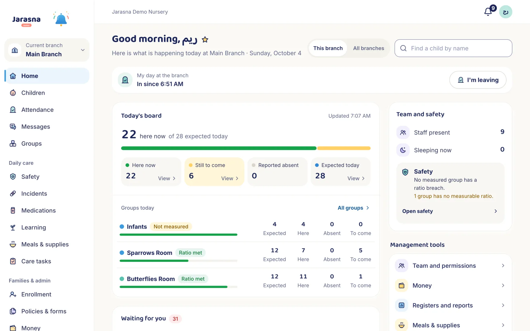This screenshot has height=331, width=530.
Task: Click the Enrollment person-plus icon
Action: coord(13,294)
